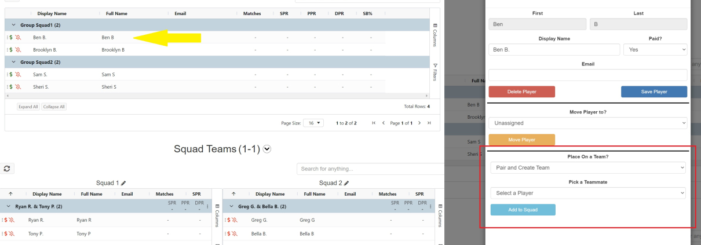The height and width of the screenshot is (245, 701).
Task: Open the Paid? dropdown
Action: click(x=655, y=50)
